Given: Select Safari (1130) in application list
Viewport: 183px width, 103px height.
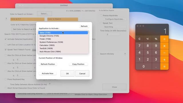Looking at the screenshot, I should [63, 33].
